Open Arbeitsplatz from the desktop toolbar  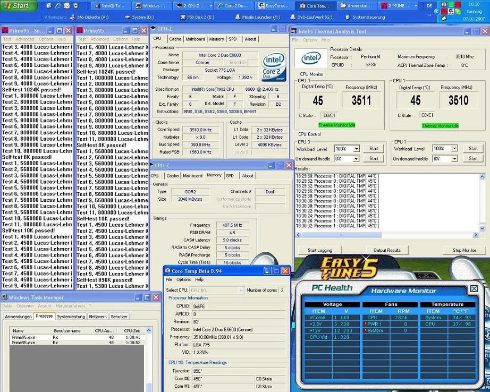55,17
